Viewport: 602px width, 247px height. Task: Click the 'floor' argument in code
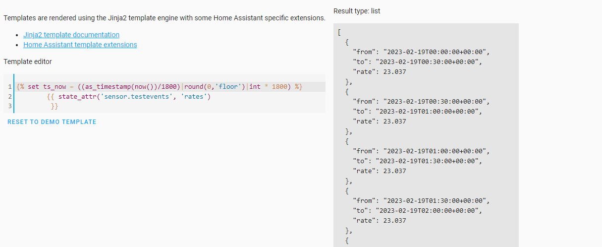coord(228,87)
